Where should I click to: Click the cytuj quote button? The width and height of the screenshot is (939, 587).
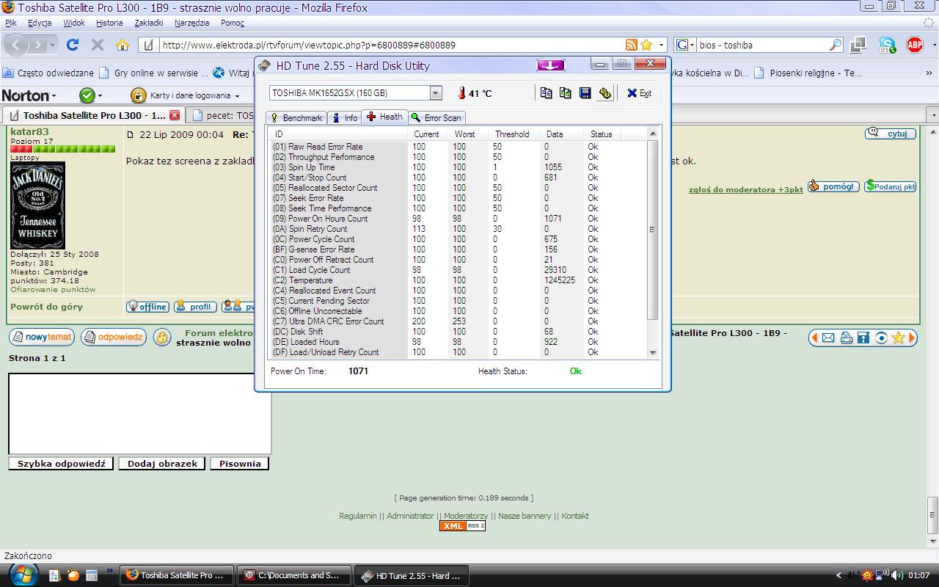(x=891, y=134)
